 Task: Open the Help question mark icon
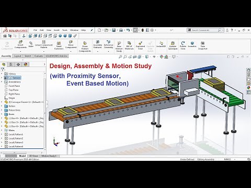coord(232,30)
